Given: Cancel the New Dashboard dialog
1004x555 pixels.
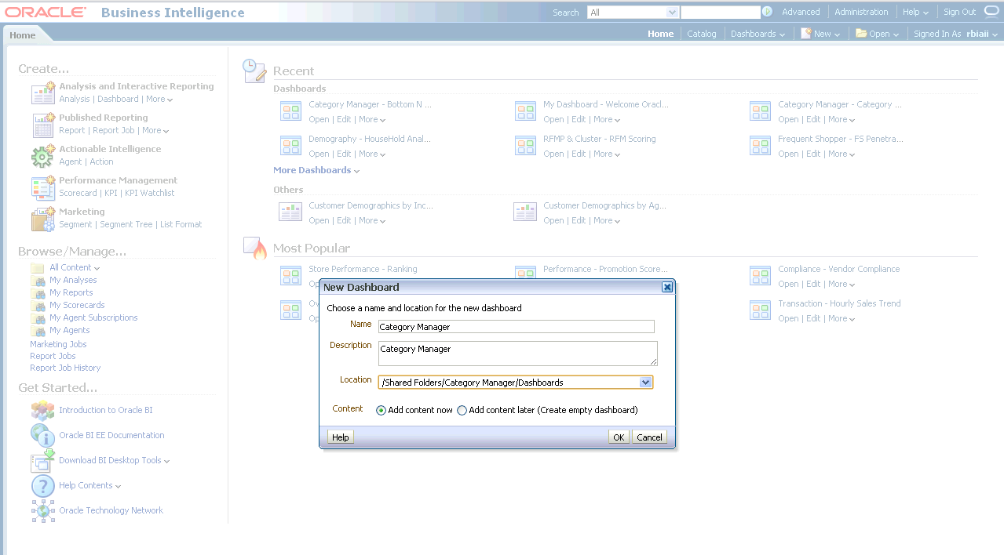Looking at the screenshot, I should 649,437.
